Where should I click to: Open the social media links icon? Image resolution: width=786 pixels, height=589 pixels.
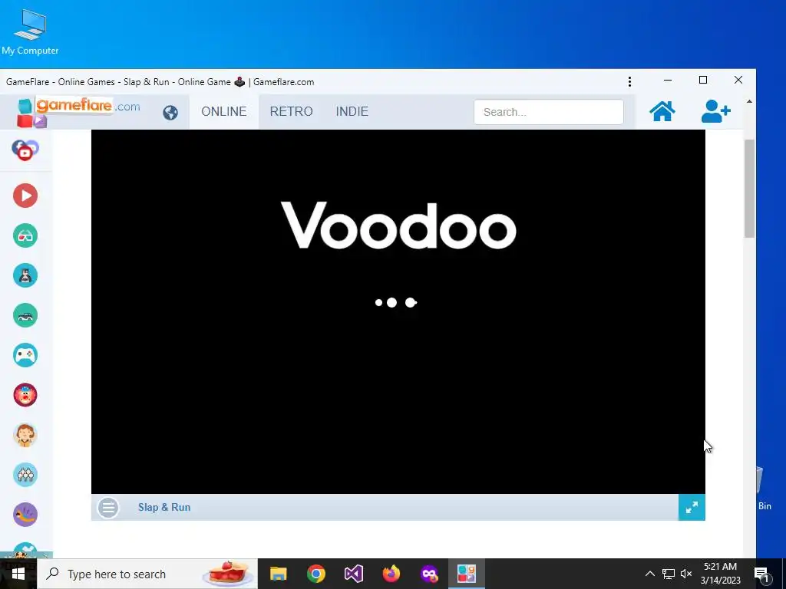coord(25,150)
